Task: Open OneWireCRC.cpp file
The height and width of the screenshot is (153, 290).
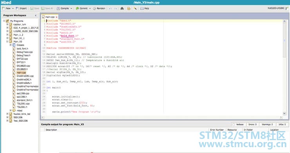Action: (x=25, y=76)
